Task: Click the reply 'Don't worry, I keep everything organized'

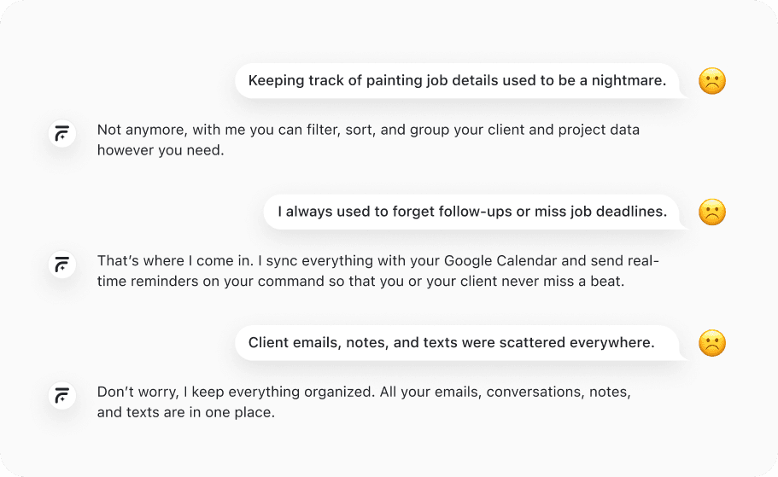Action: point(364,402)
